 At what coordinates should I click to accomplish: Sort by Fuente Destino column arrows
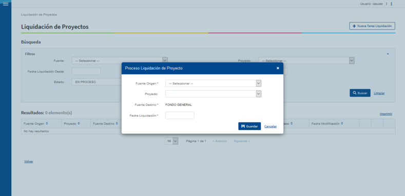[117, 124]
